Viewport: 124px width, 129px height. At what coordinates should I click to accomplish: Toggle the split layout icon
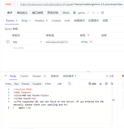pos(102,13)
